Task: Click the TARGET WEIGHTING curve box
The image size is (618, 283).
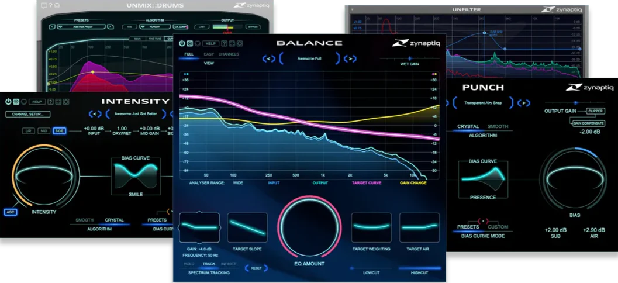Action: click(x=371, y=227)
